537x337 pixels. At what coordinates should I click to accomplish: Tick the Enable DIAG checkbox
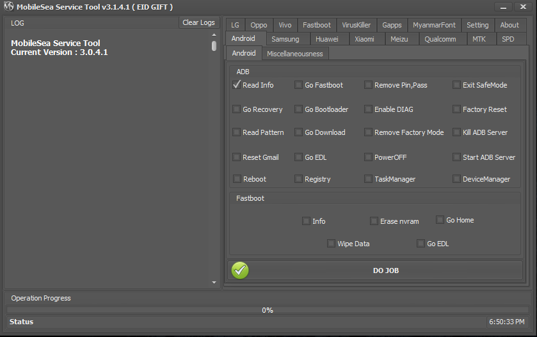(368, 109)
